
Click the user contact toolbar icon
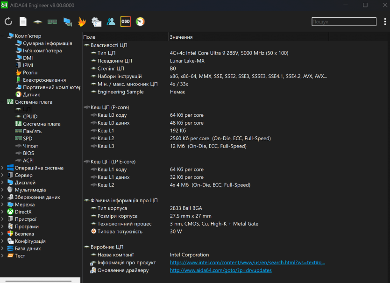pos(111,21)
